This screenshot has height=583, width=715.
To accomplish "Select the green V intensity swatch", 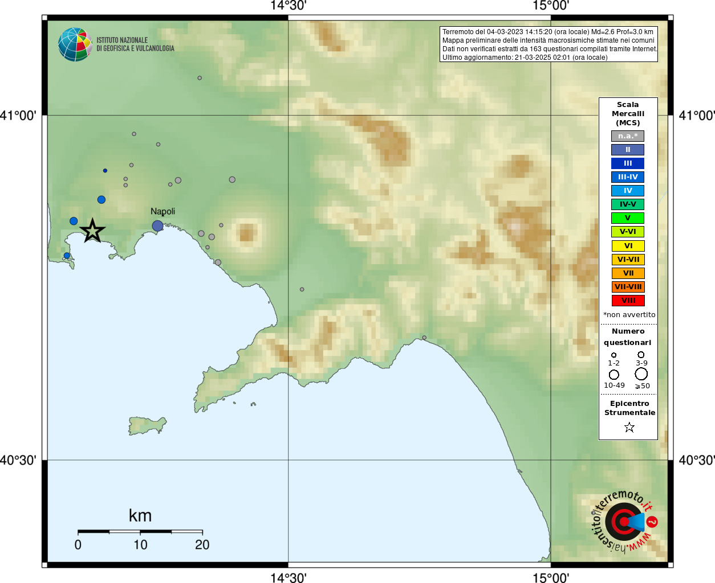I will [x=628, y=218].
